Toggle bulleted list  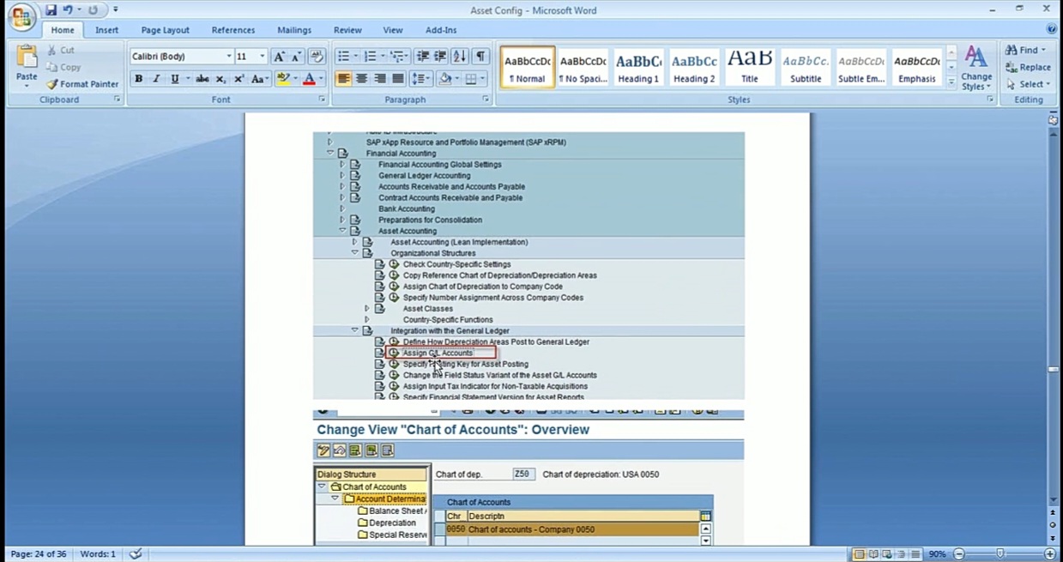click(x=342, y=57)
